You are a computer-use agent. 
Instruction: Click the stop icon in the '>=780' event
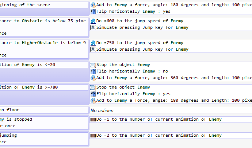[93, 87]
